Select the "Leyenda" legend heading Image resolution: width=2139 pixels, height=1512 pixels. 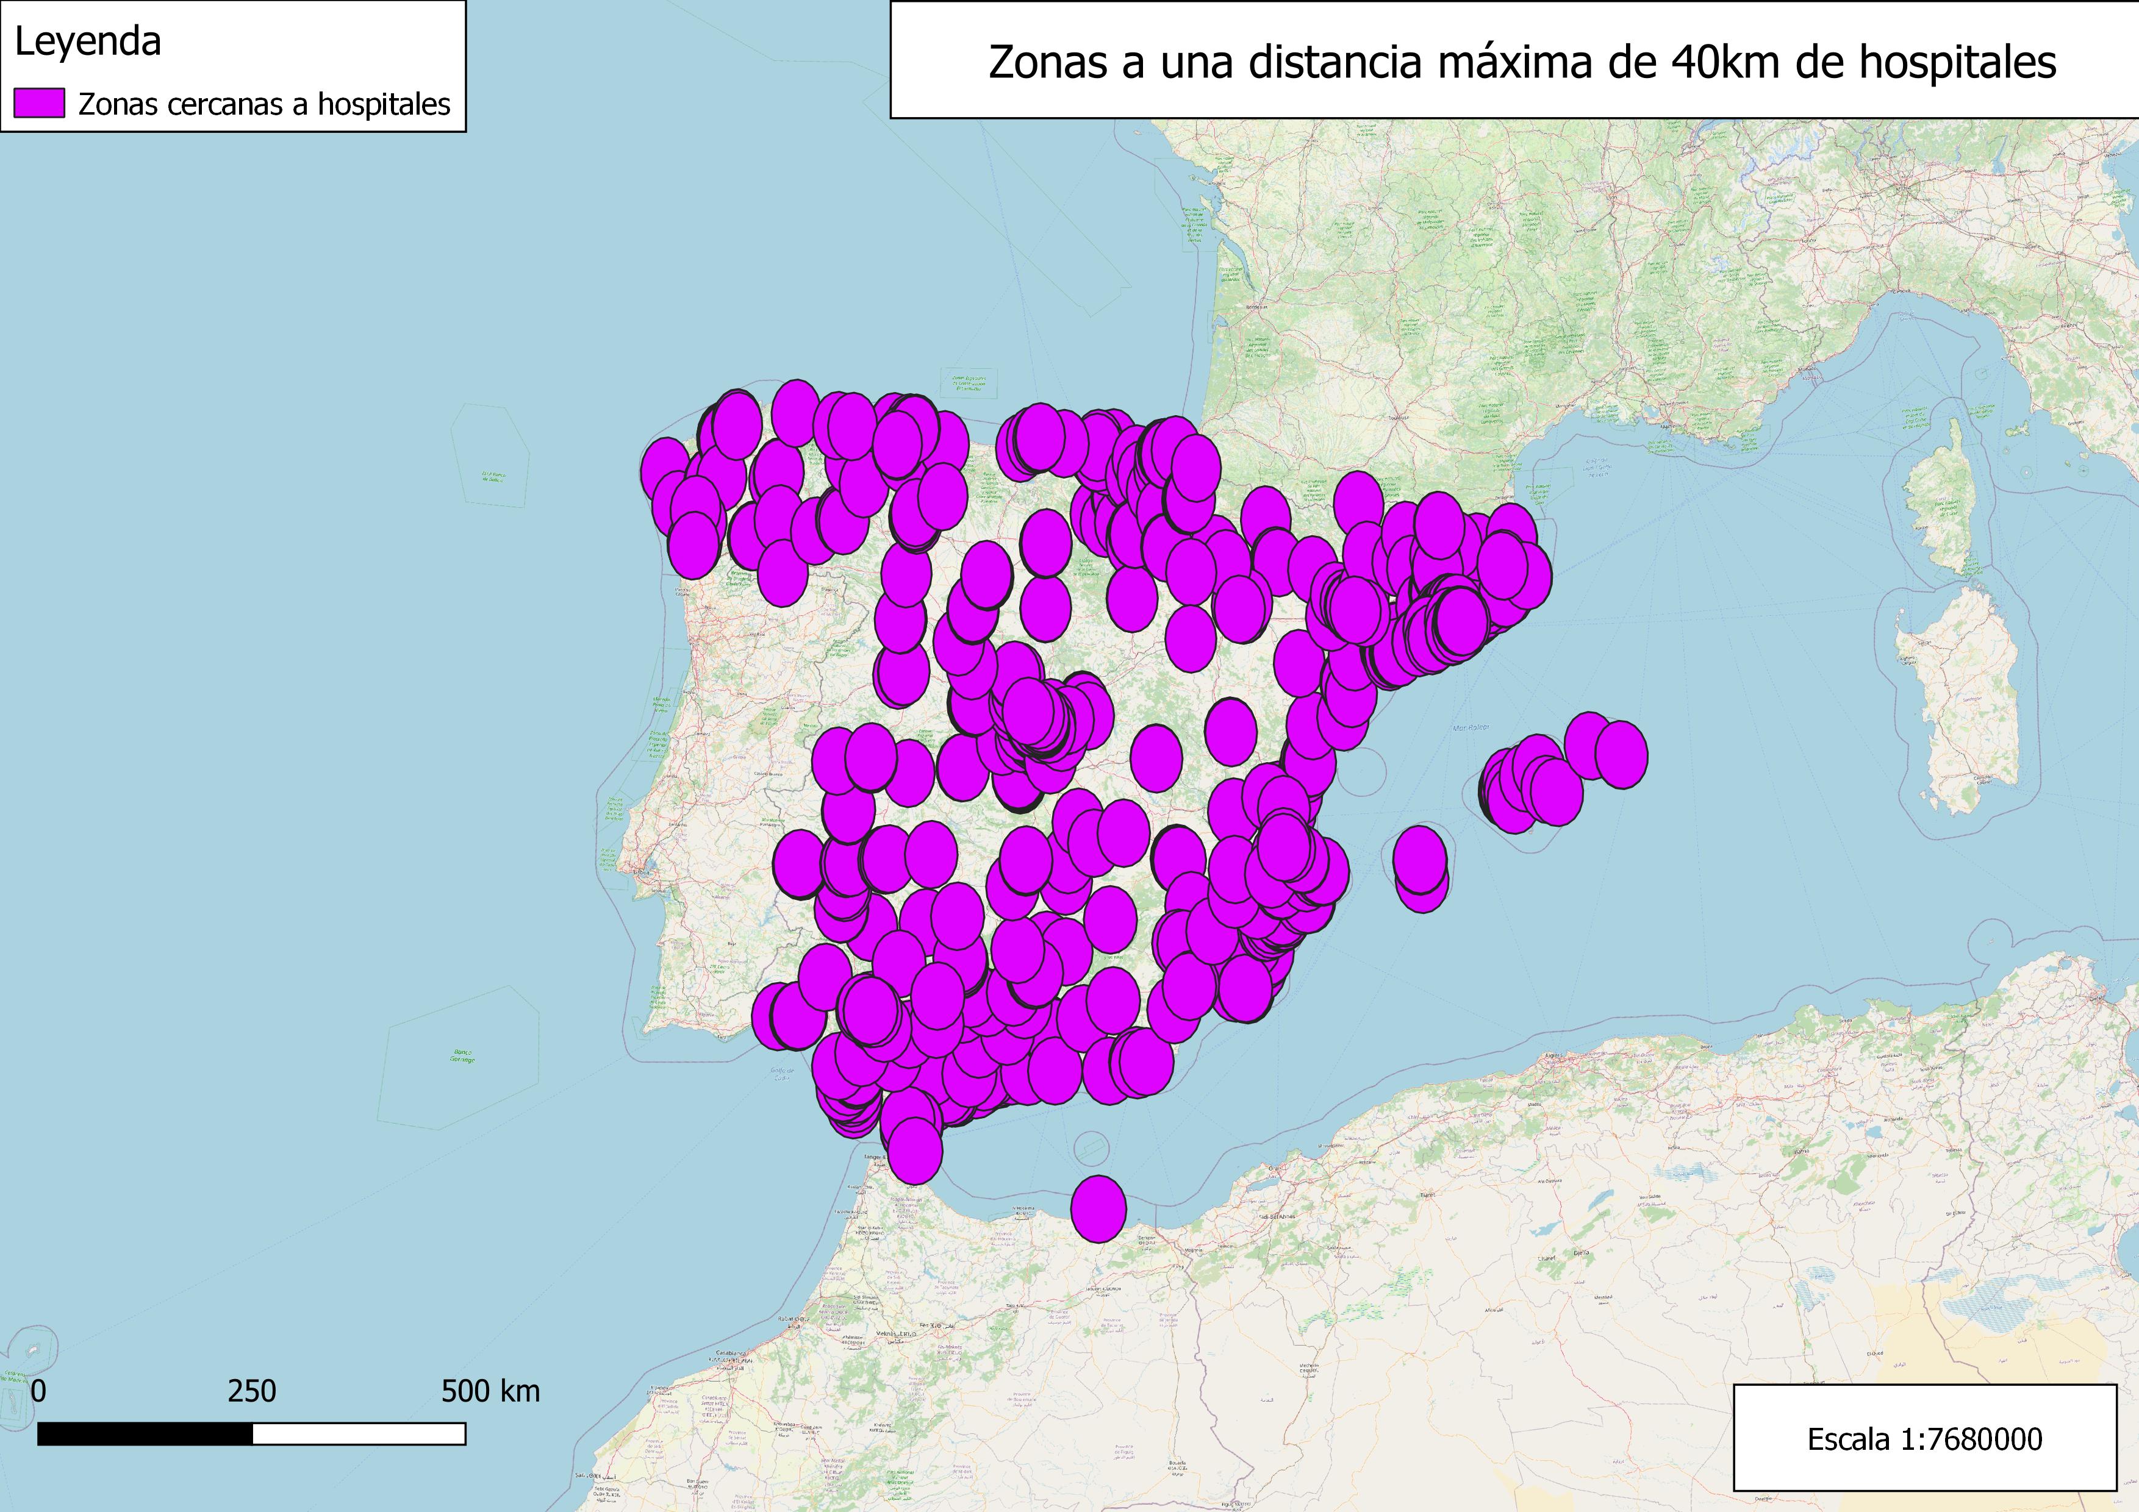tap(88, 42)
